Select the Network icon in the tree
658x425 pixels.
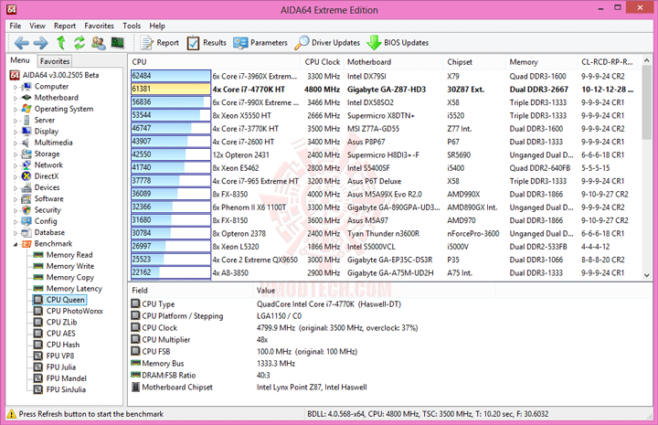pos(27,165)
